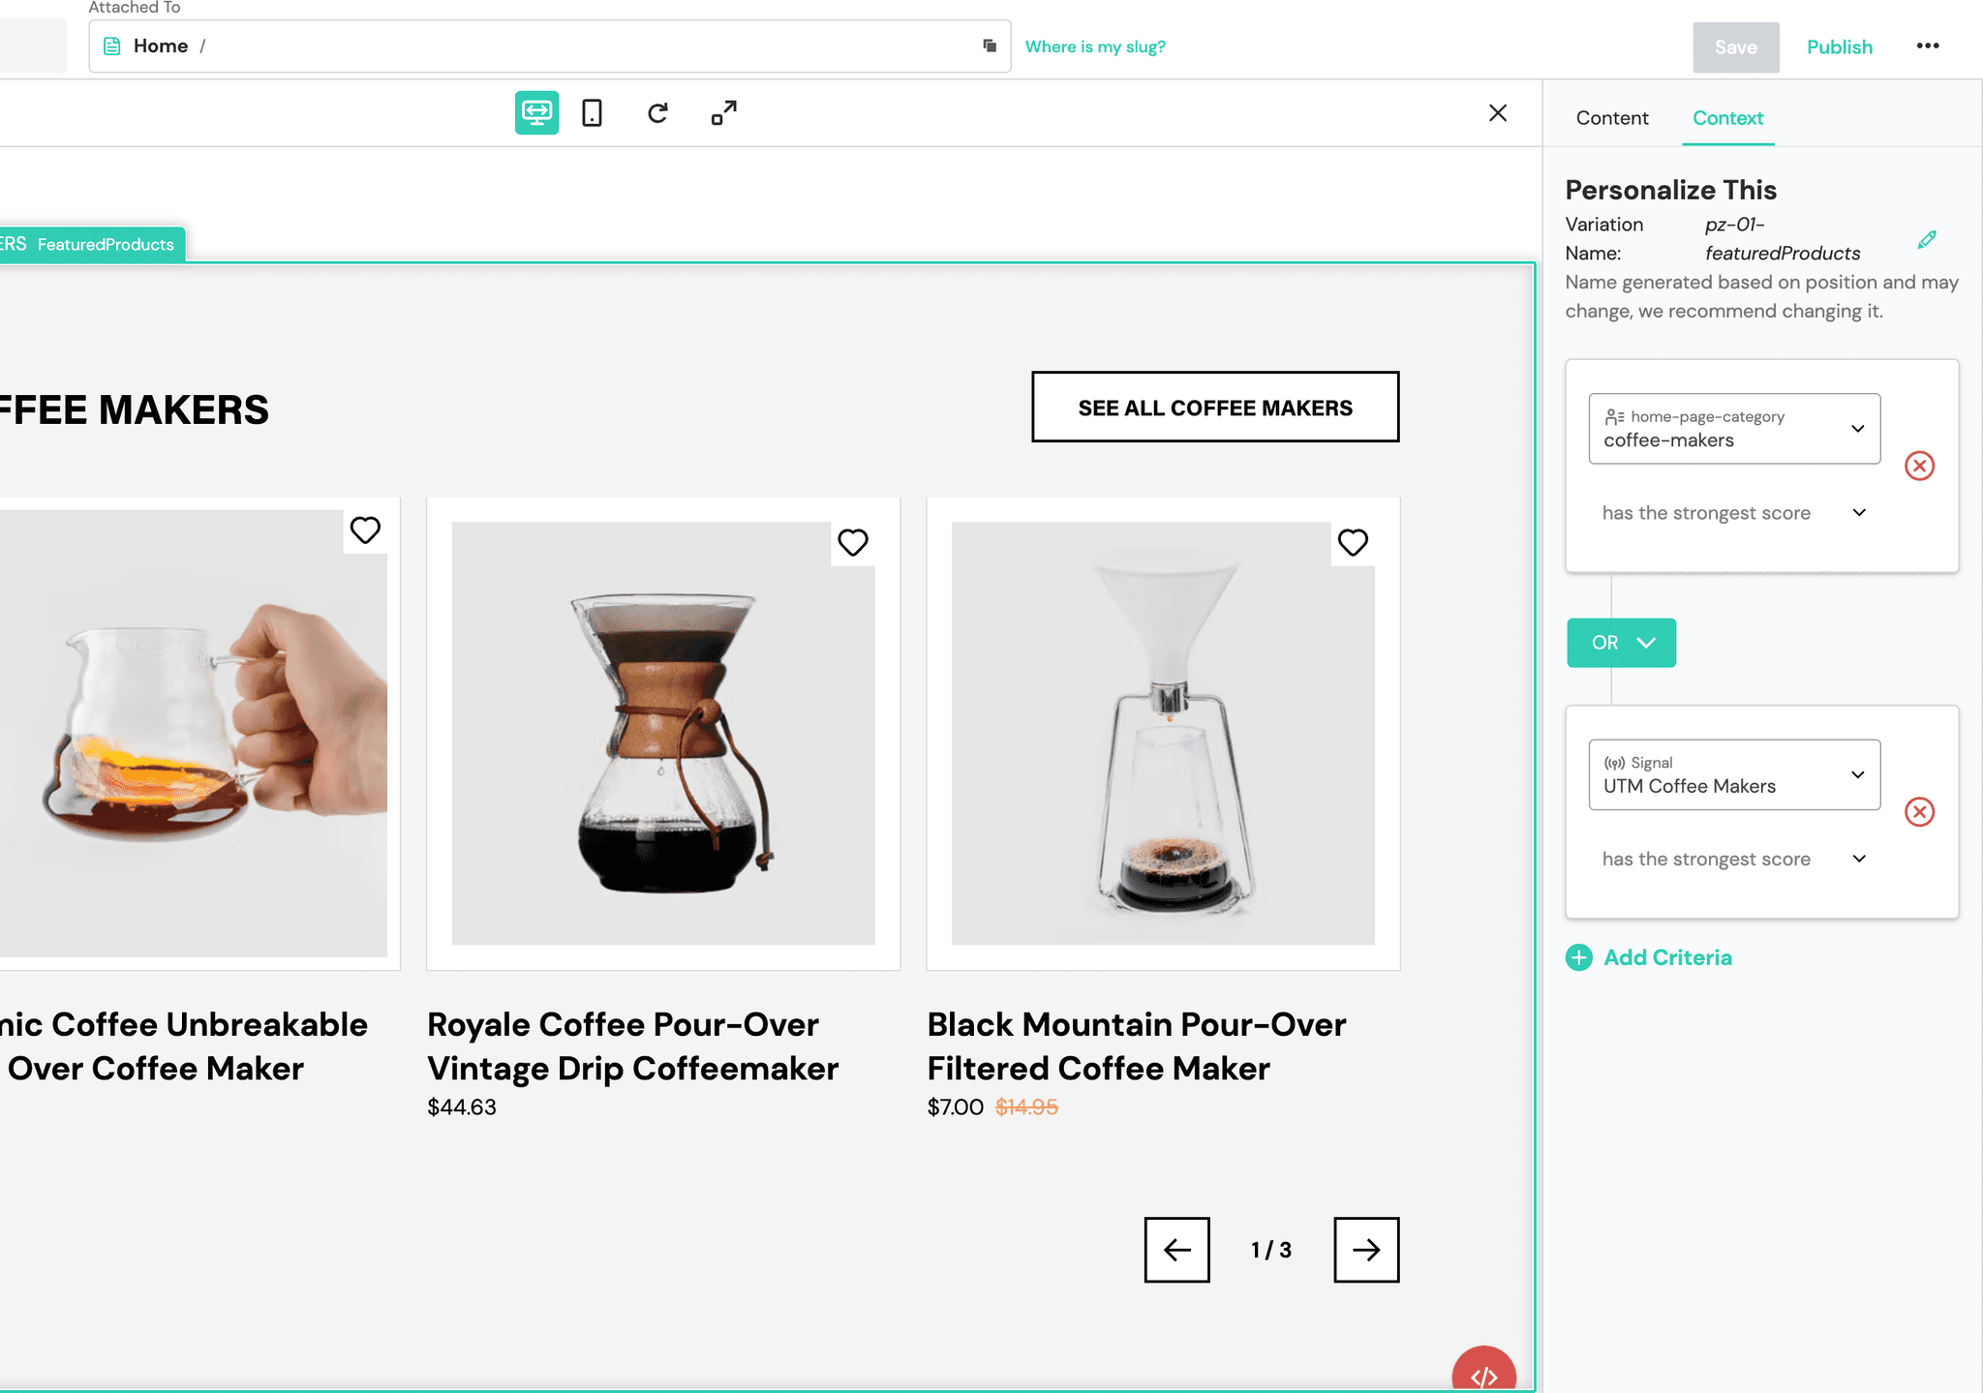Click the Publish button
Image resolution: width=1983 pixels, height=1393 pixels.
1840,45
